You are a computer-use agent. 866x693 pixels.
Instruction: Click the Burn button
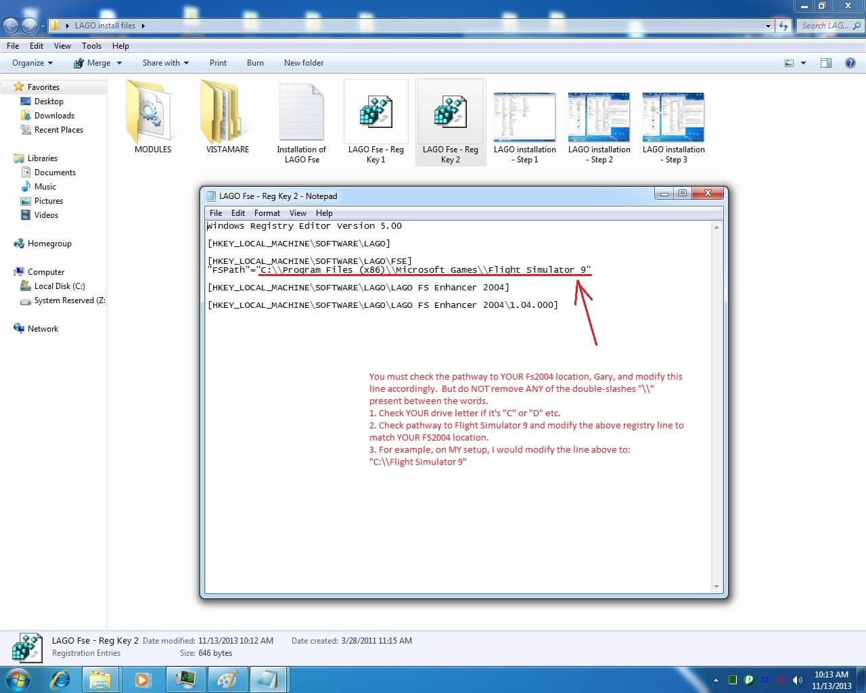point(255,63)
